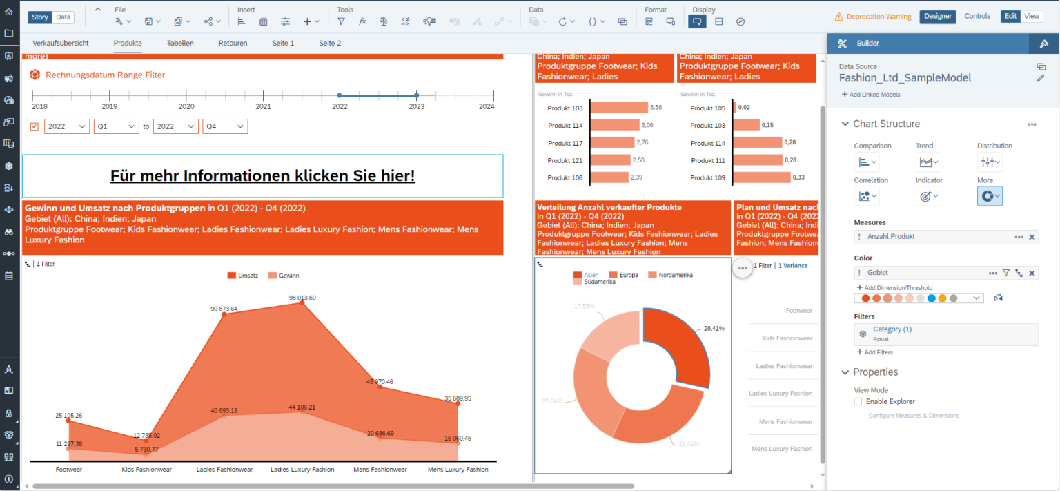Click 'Für mehr Informationen klicken Sie hier!' link
Viewport: 1060px width, 491px height.
(262, 176)
